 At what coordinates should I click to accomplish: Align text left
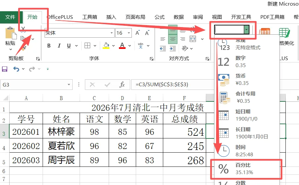163,39
